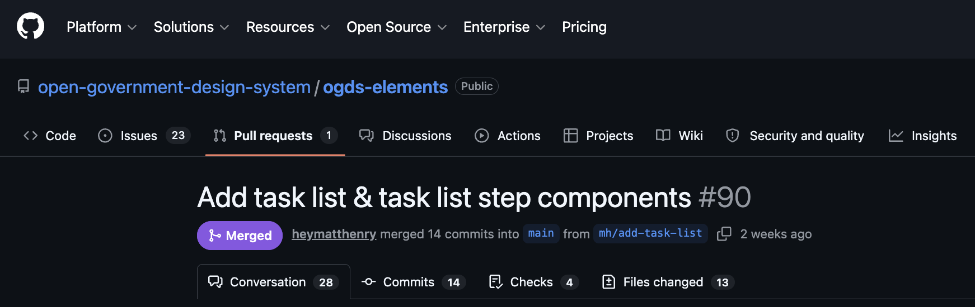975x307 pixels.
Task: Click the Projects table icon
Action: (571, 136)
